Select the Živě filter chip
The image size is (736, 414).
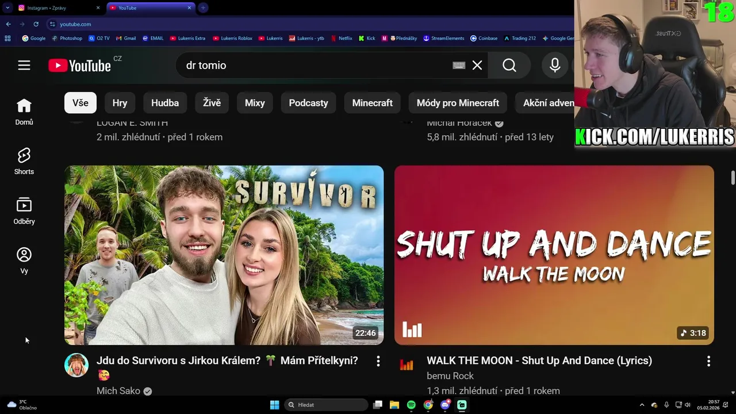(212, 103)
